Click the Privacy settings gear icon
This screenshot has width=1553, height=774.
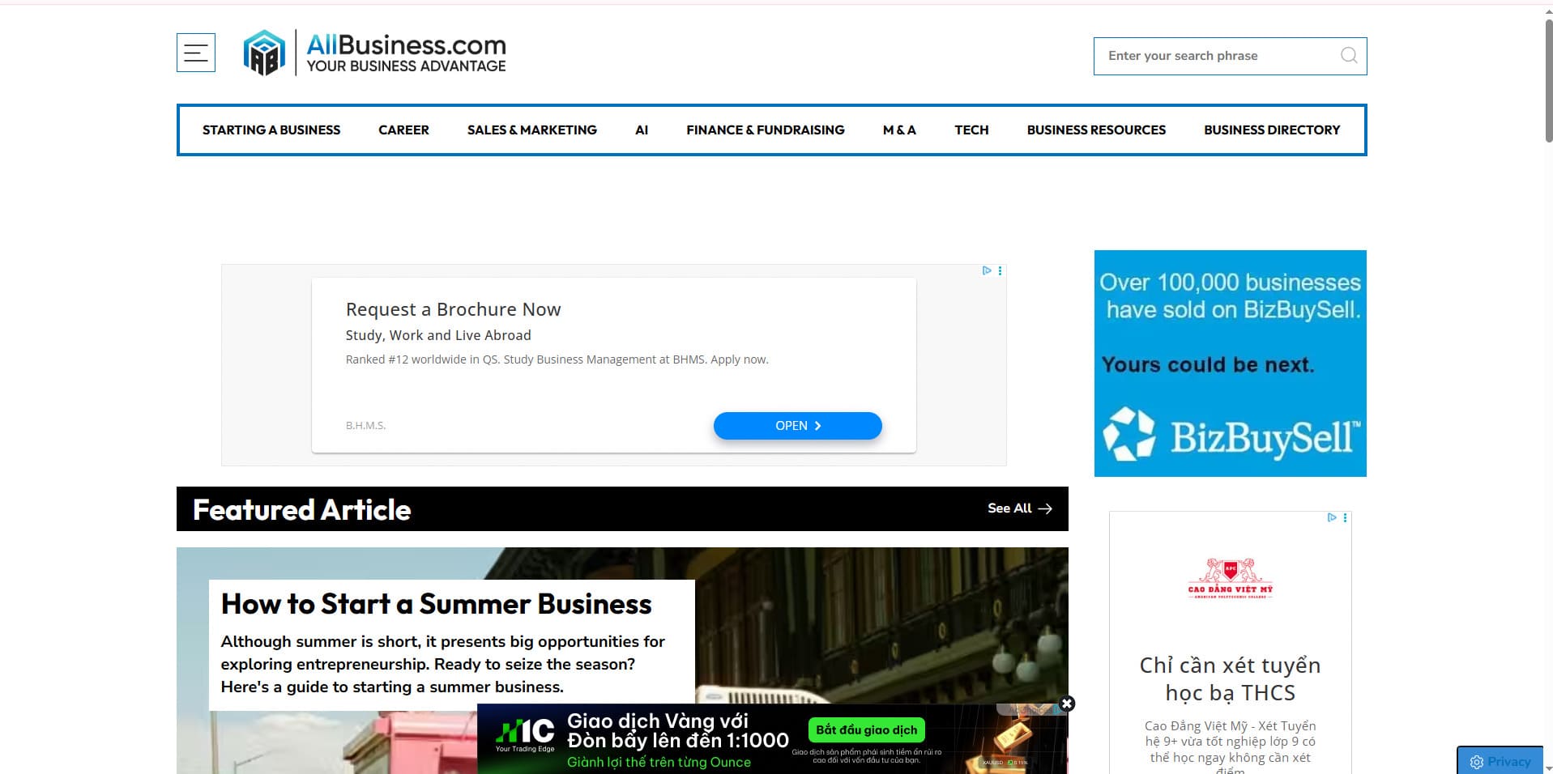coord(1477,762)
